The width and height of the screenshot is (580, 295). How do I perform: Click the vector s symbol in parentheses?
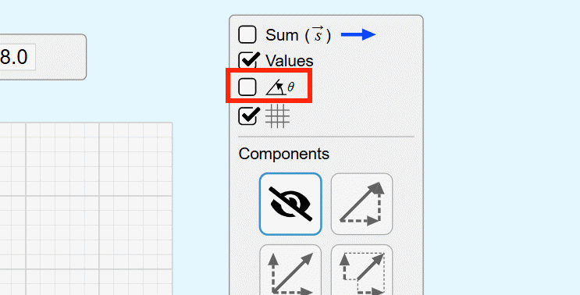(x=318, y=35)
